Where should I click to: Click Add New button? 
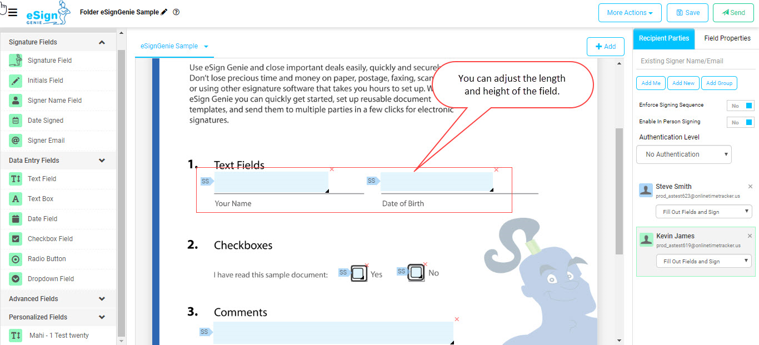(683, 83)
